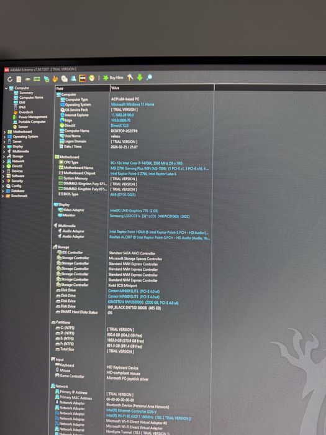Expand the Server tree node chevron
The height and width of the screenshot is (435, 326).
(x=4, y=142)
